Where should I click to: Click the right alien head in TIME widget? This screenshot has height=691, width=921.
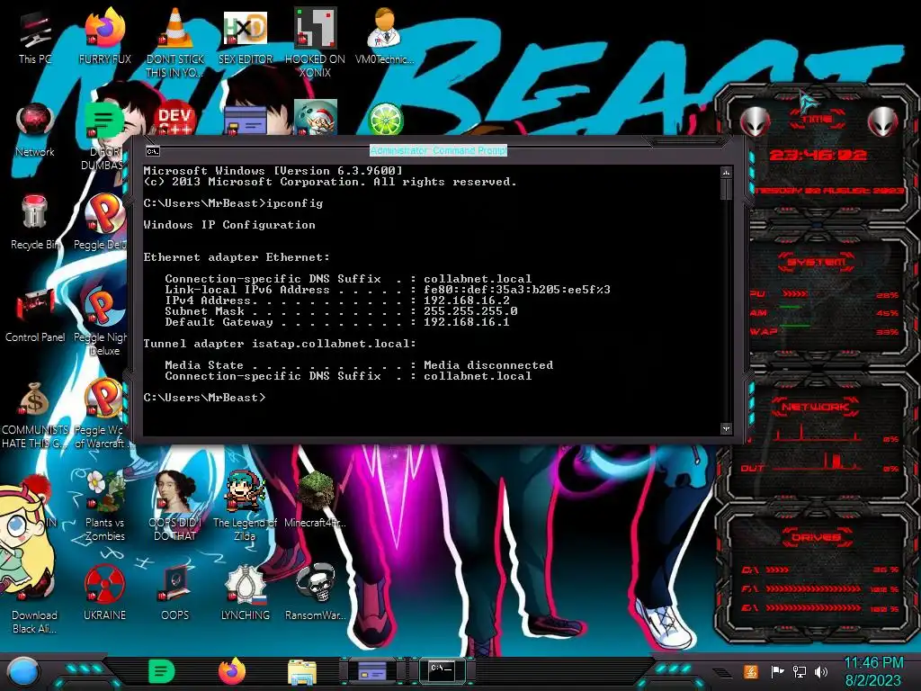point(883,121)
